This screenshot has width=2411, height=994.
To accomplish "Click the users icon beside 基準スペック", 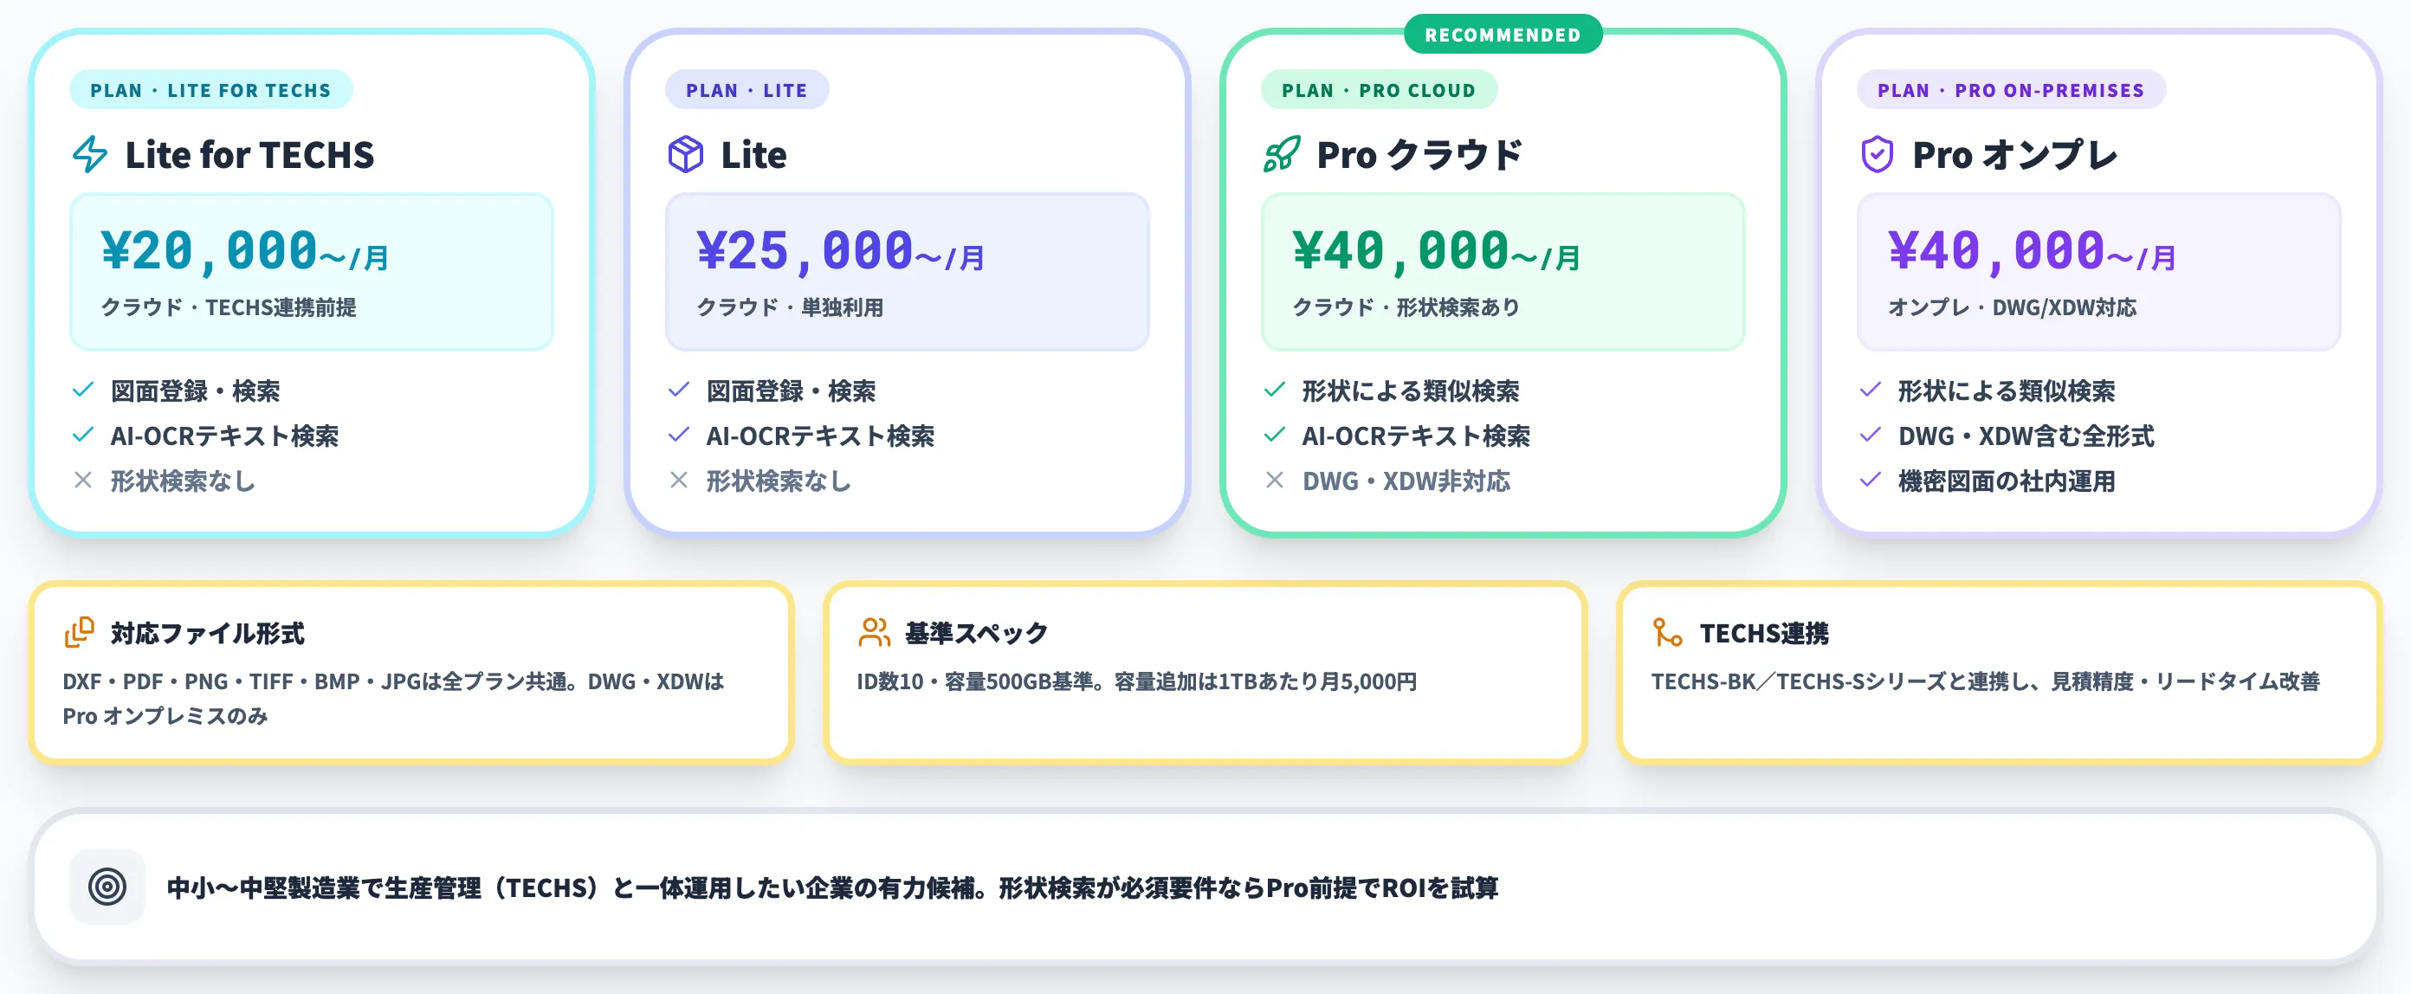I will [874, 633].
